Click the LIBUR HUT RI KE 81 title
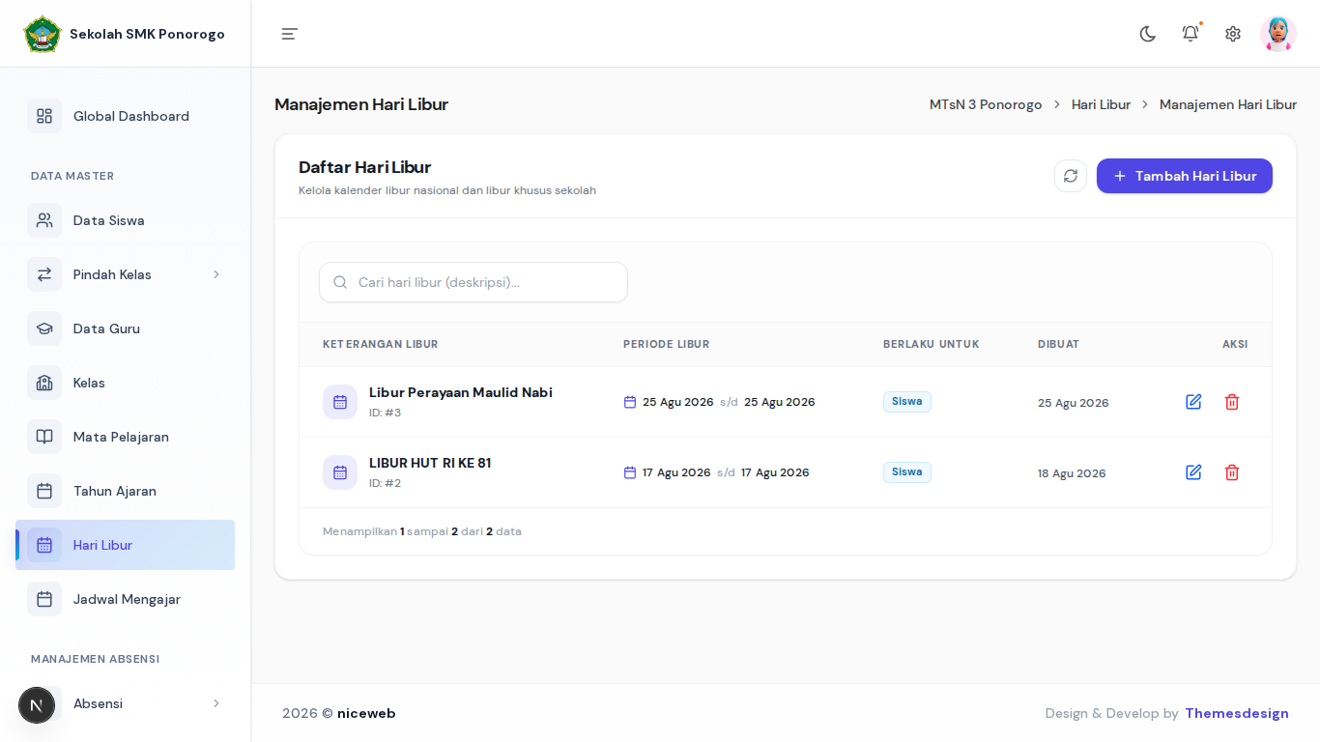The width and height of the screenshot is (1320, 742). [x=430, y=463]
